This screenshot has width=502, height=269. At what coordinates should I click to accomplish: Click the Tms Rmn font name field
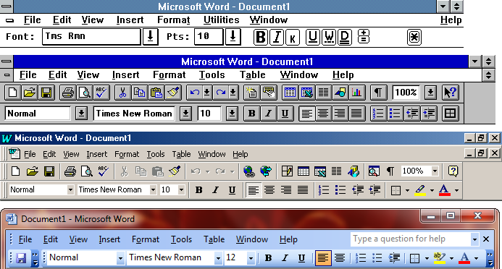(x=91, y=36)
